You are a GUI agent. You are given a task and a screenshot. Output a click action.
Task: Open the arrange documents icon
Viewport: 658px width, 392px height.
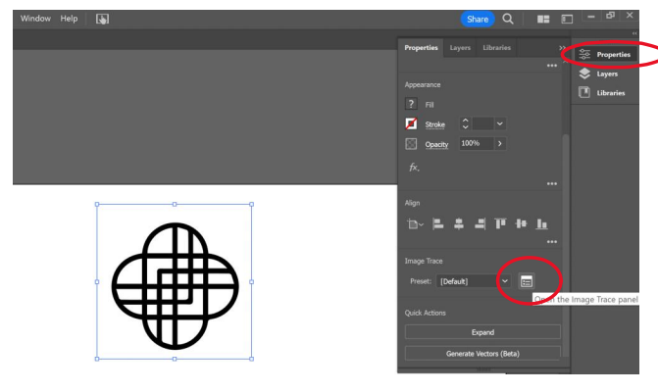click(540, 19)
